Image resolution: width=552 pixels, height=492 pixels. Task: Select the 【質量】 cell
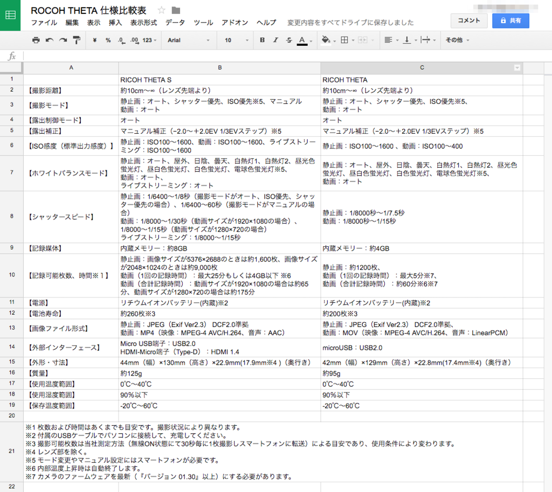[71, 373]
